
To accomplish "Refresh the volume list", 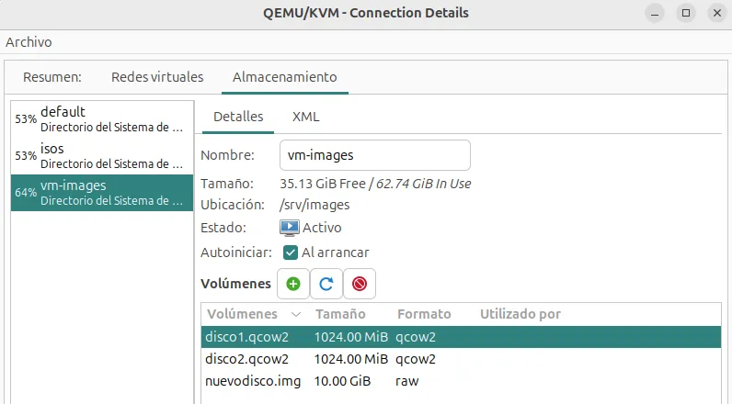I will (326, 285).
